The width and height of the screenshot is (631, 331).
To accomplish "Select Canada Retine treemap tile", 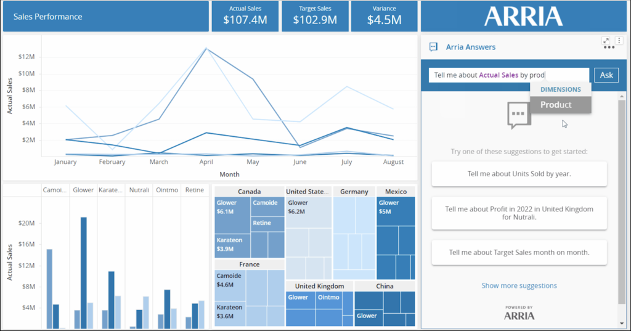I will [267, 224].
